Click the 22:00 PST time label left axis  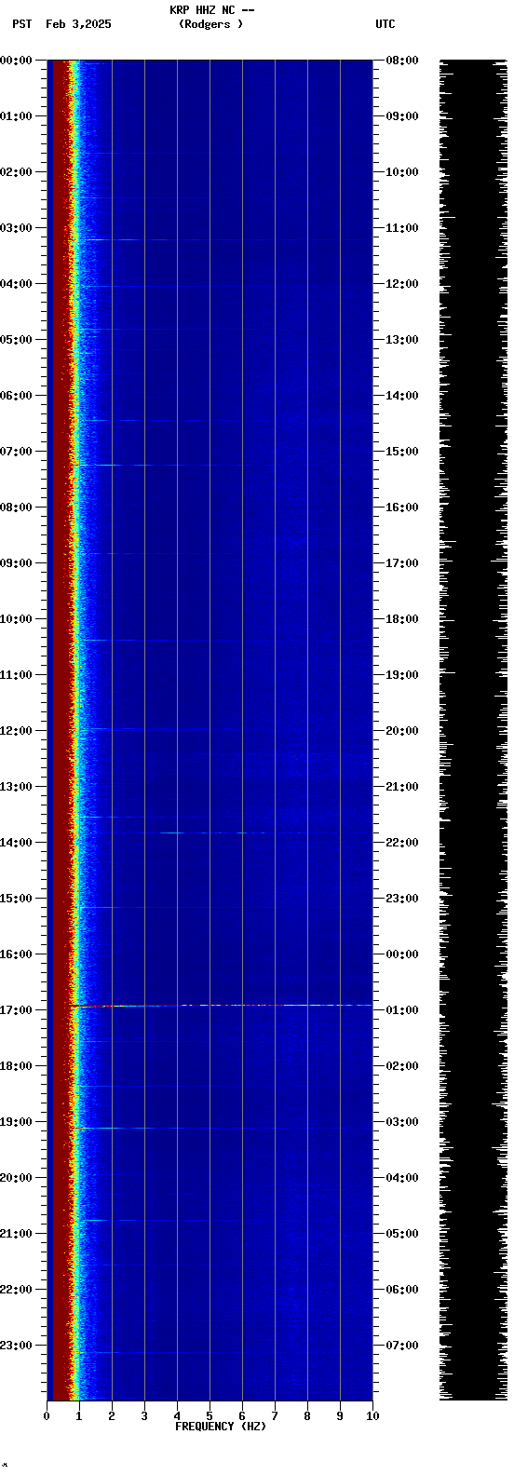(16, 1290)
